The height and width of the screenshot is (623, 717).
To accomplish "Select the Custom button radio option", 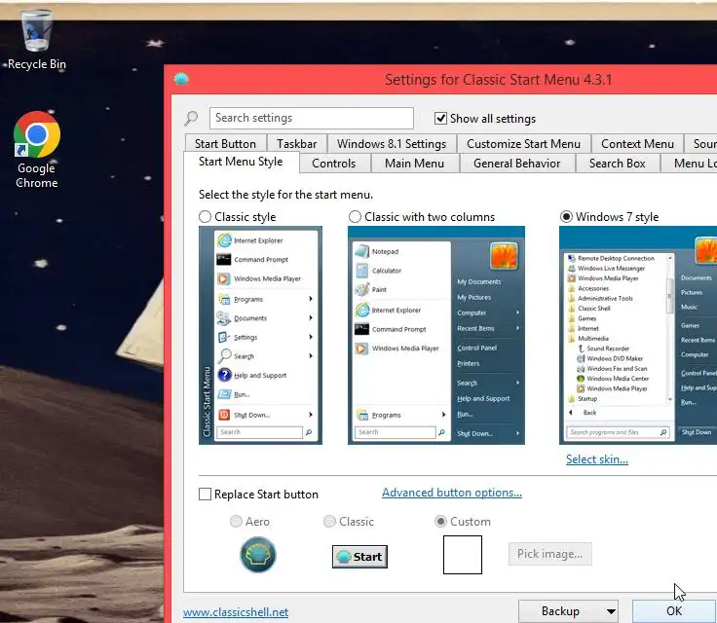I will click(440, 521).
